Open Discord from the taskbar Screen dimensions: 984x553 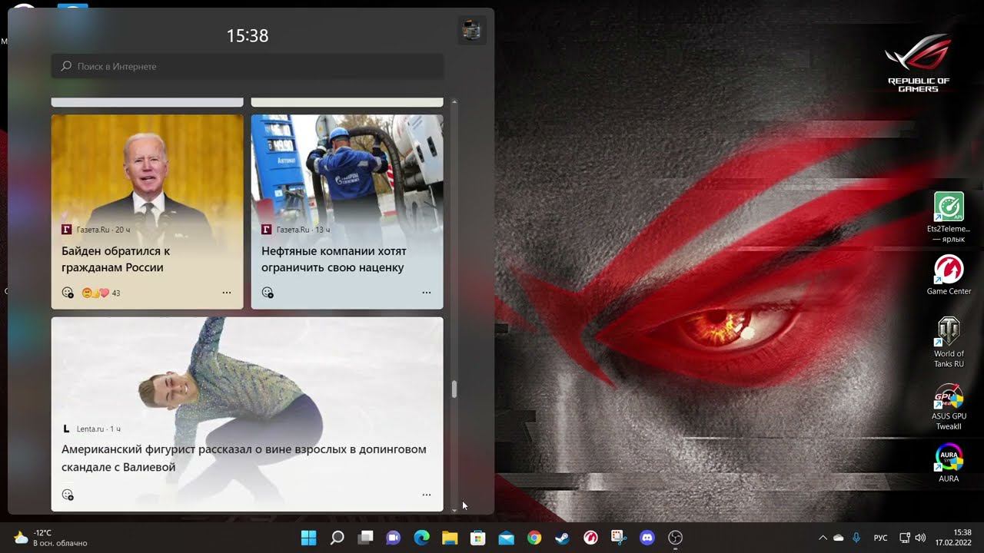pos(647,538)
